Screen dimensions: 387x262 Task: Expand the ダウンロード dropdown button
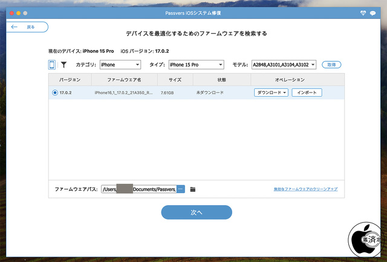pyautogui.click(x=271, y=93)
